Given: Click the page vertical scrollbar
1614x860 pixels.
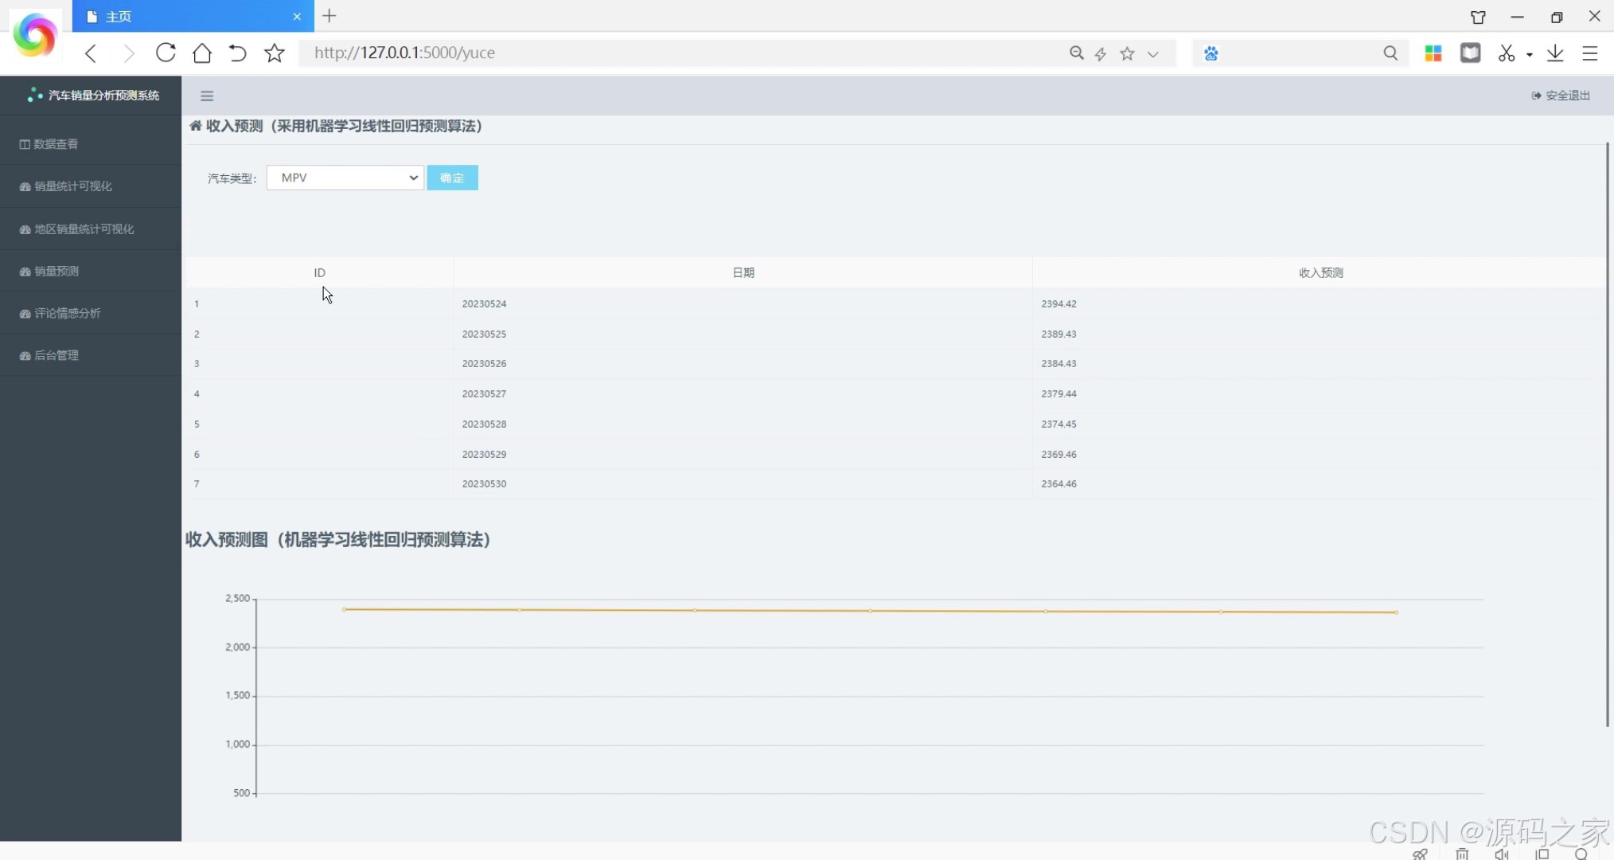Looking at the screenshot, I should 1607,434.
